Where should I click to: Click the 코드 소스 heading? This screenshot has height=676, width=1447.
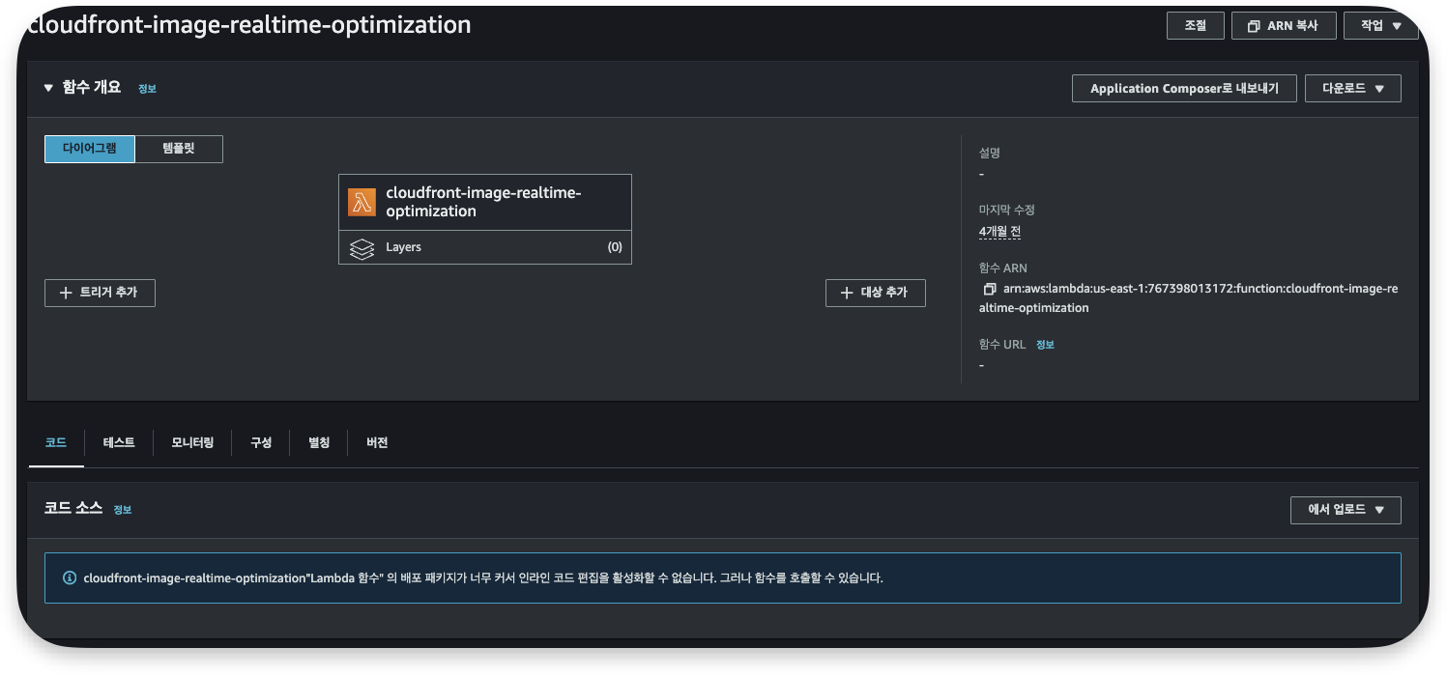(x=73, y=508)
